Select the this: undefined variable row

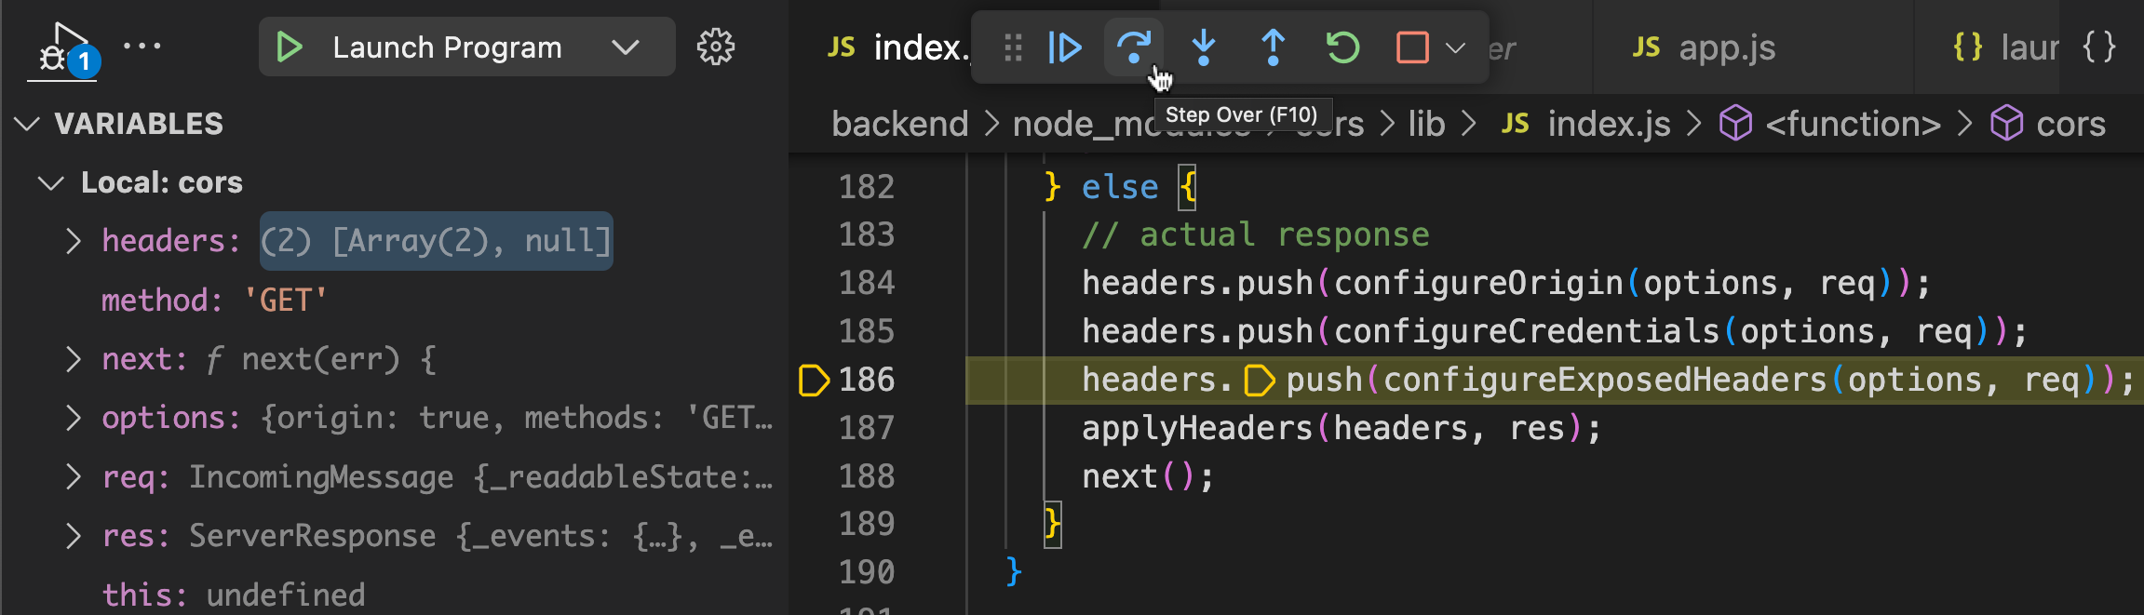(395, 595)
